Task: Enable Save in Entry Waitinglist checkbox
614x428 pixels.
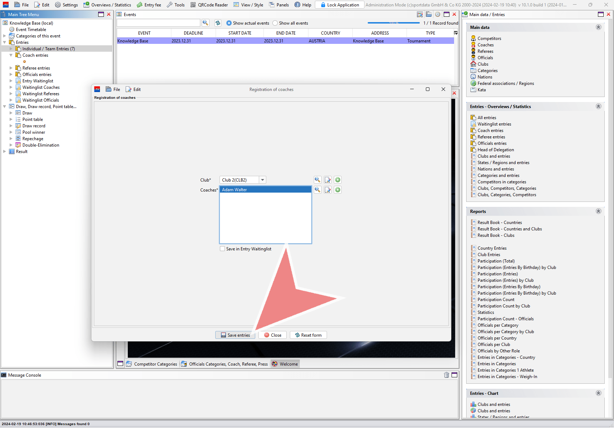Action: (x=222, y=249)
